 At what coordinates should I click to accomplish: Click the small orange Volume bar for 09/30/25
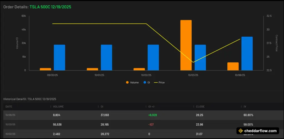pyautogui.click(x=45, y=69)
